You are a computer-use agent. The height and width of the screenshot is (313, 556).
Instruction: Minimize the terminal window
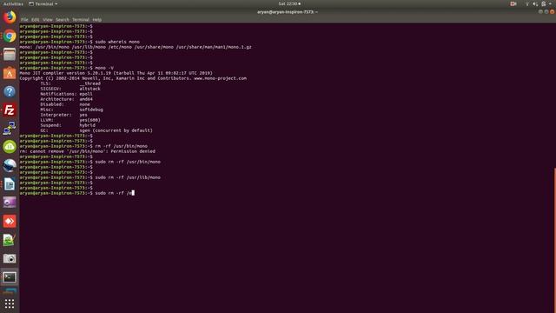point(540,11)
